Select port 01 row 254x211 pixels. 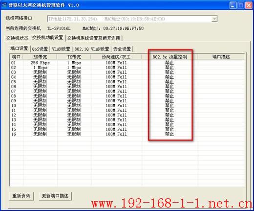coord(127,63)
